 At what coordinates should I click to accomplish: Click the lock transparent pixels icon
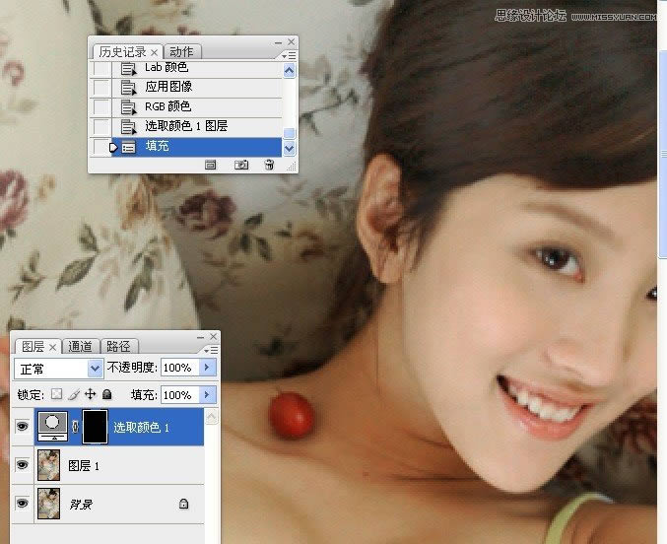(56, 394)
